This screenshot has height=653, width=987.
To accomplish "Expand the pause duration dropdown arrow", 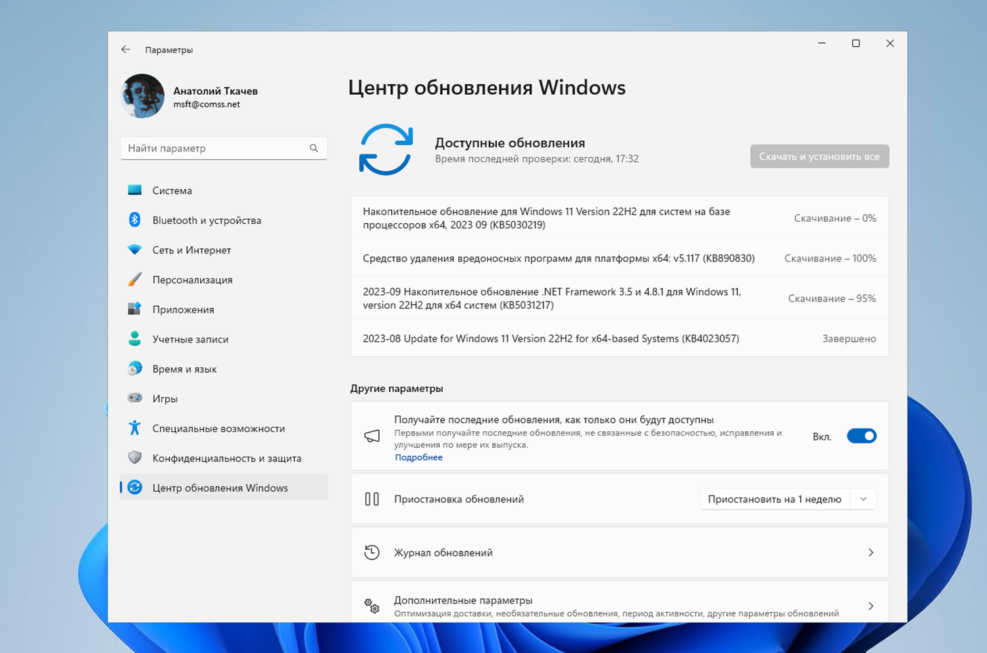I will (x=863, y=499).
